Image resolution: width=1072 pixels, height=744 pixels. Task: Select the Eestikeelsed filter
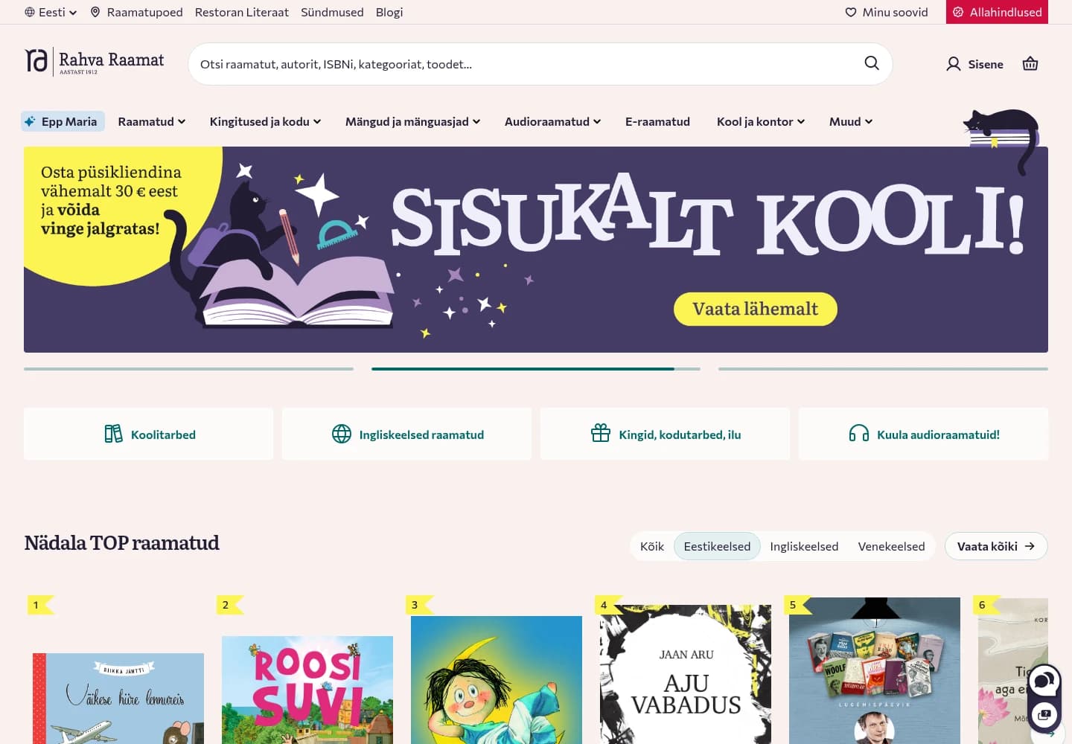717,546
